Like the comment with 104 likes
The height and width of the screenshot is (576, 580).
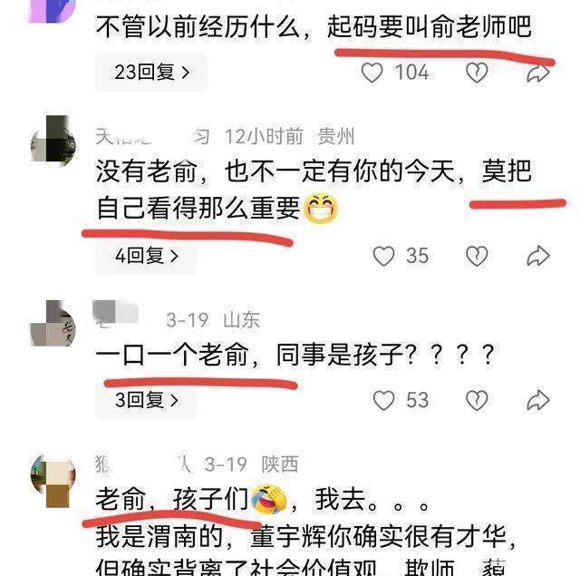tap(372, 73)
